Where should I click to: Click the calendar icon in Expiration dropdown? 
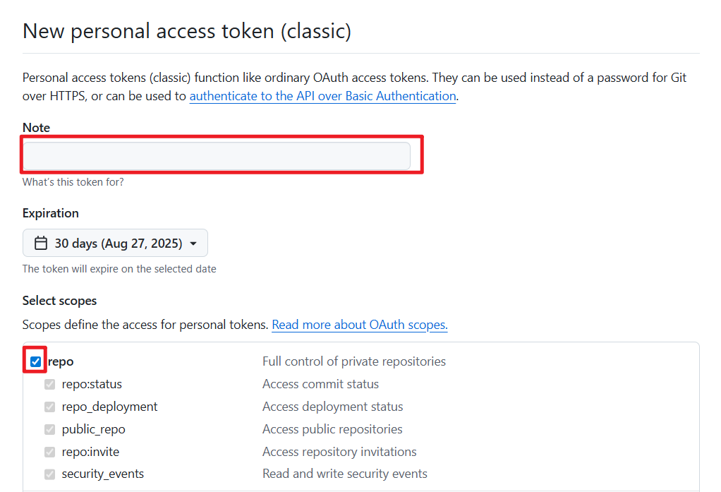[x=41, y=243]
